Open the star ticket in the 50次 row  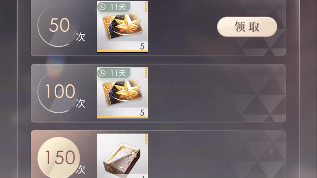[122, 27]
